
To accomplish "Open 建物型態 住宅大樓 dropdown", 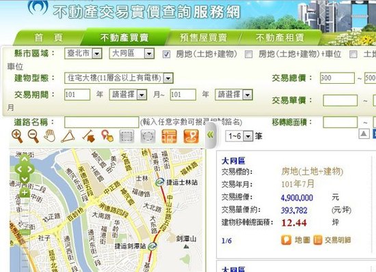I will (x=119, y=78).
